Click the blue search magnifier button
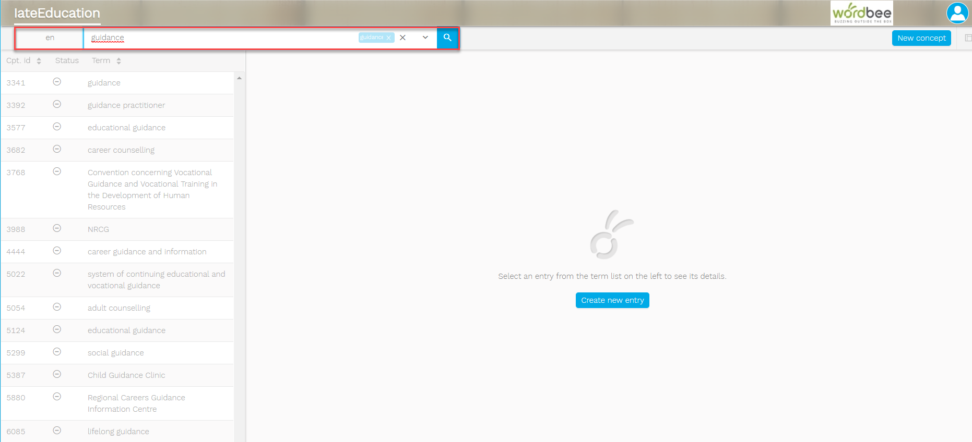 coord(447,38)
